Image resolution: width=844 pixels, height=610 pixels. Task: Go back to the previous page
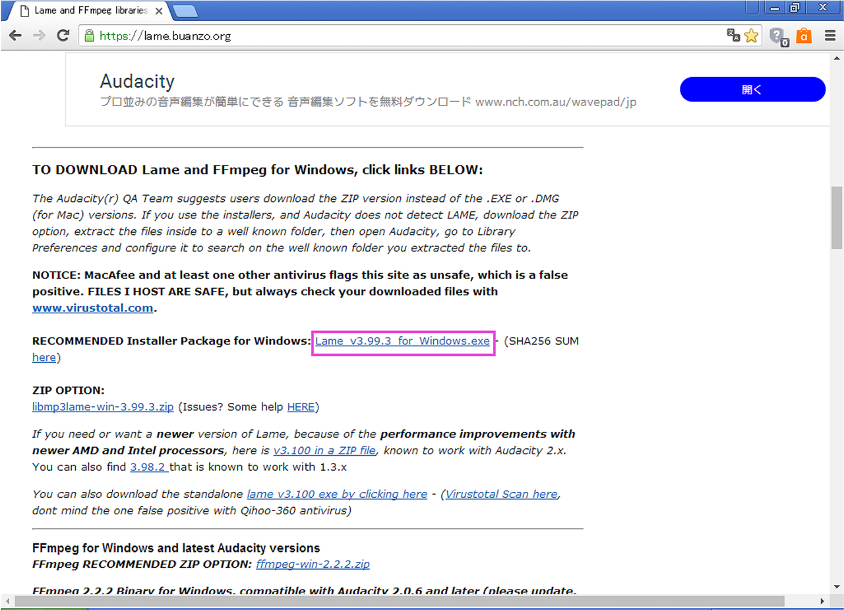pyautogui.click(x=15, y=36)
